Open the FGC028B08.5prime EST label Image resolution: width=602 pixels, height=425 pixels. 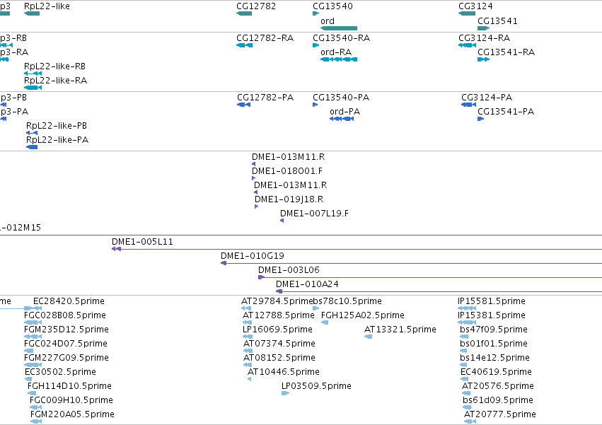(65, 315)
